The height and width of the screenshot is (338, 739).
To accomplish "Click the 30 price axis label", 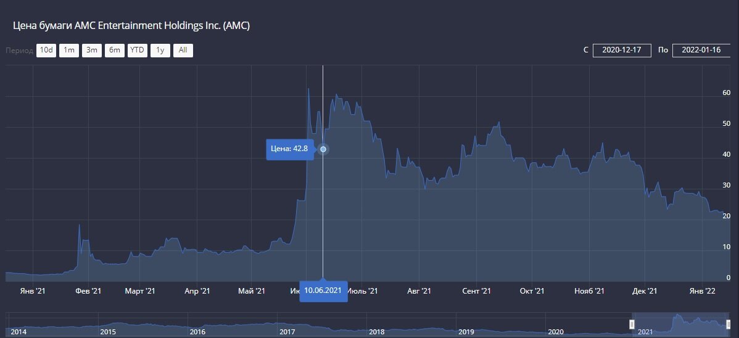I will point(726,185).
